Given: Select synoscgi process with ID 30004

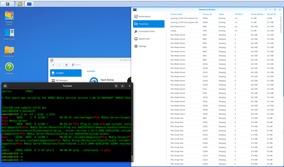Looking at the screenshot, I should click(x=225, y=18).
